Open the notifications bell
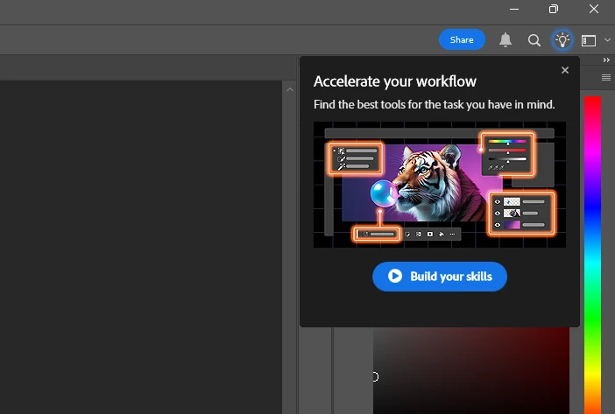Viewport: 615px width, 414px height. tap(505, 40)
